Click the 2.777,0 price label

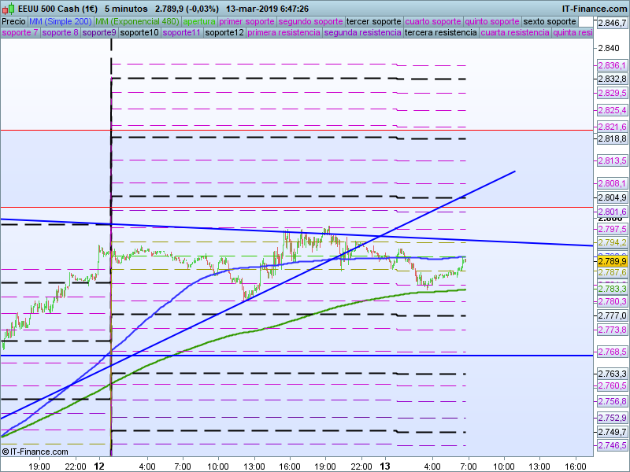click(x=612, y=315)
